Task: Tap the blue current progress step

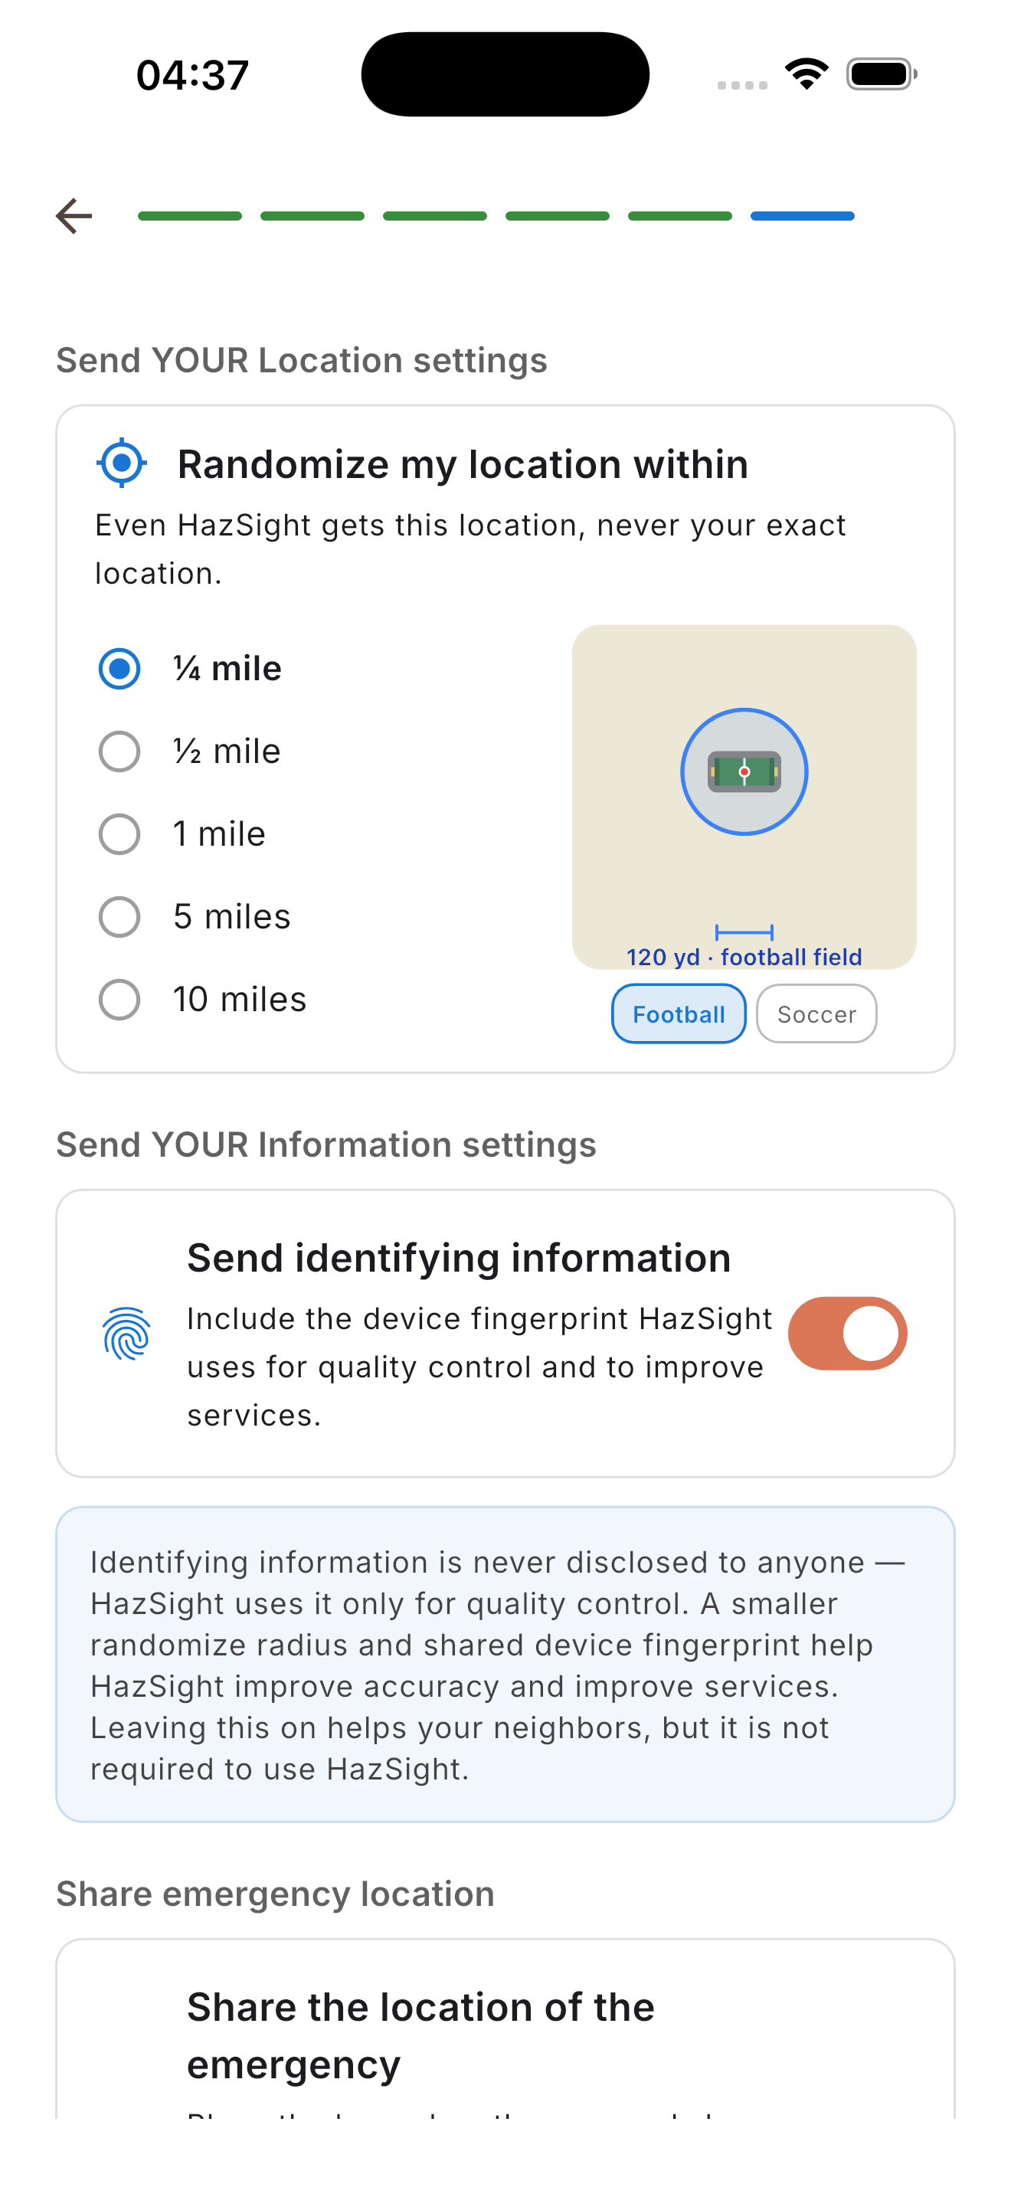Action: click(x=802, y=216)
